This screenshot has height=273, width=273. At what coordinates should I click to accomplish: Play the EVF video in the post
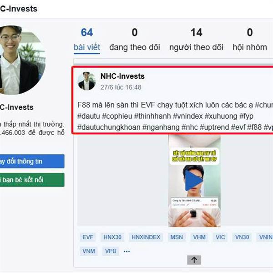point(194,181)
